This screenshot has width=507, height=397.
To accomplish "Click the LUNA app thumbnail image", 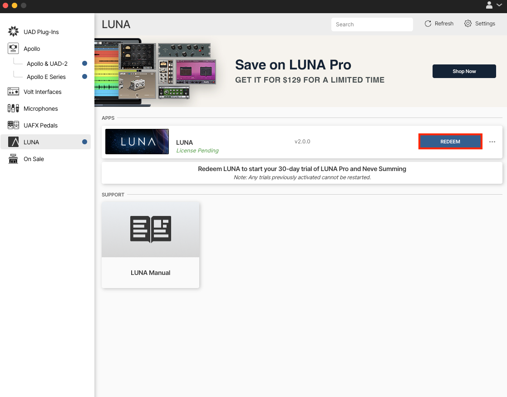I will click(x=137, y=142).
